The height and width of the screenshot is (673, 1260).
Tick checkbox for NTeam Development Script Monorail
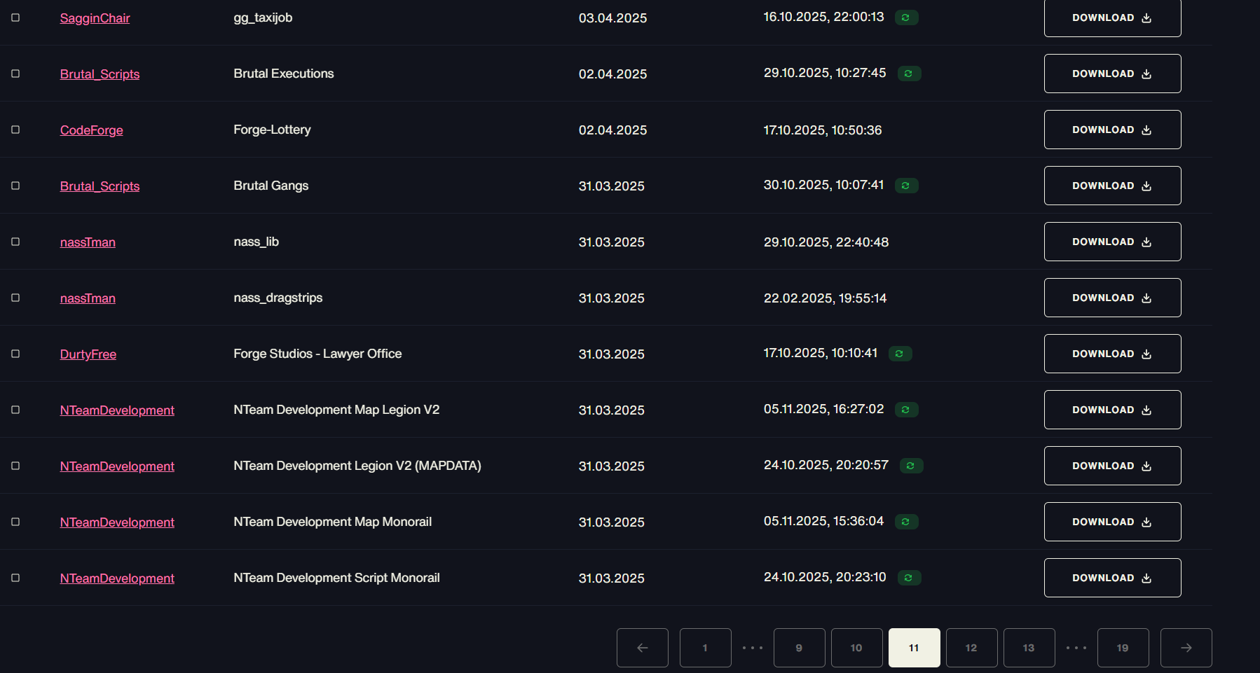pos(15,578)
